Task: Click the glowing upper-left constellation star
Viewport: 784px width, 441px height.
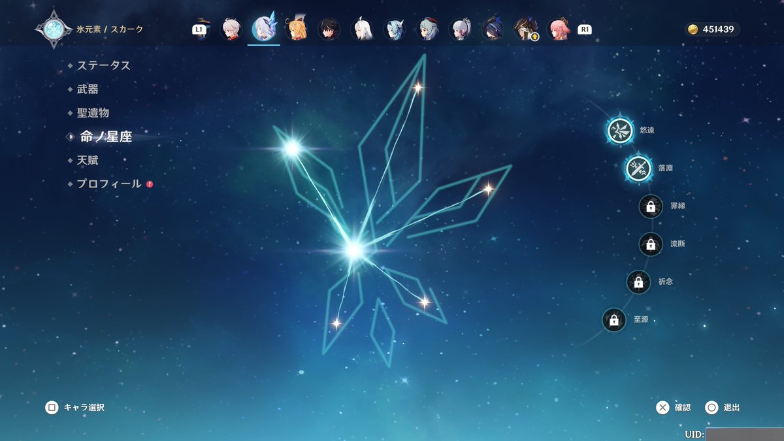Action: [292, 148]
